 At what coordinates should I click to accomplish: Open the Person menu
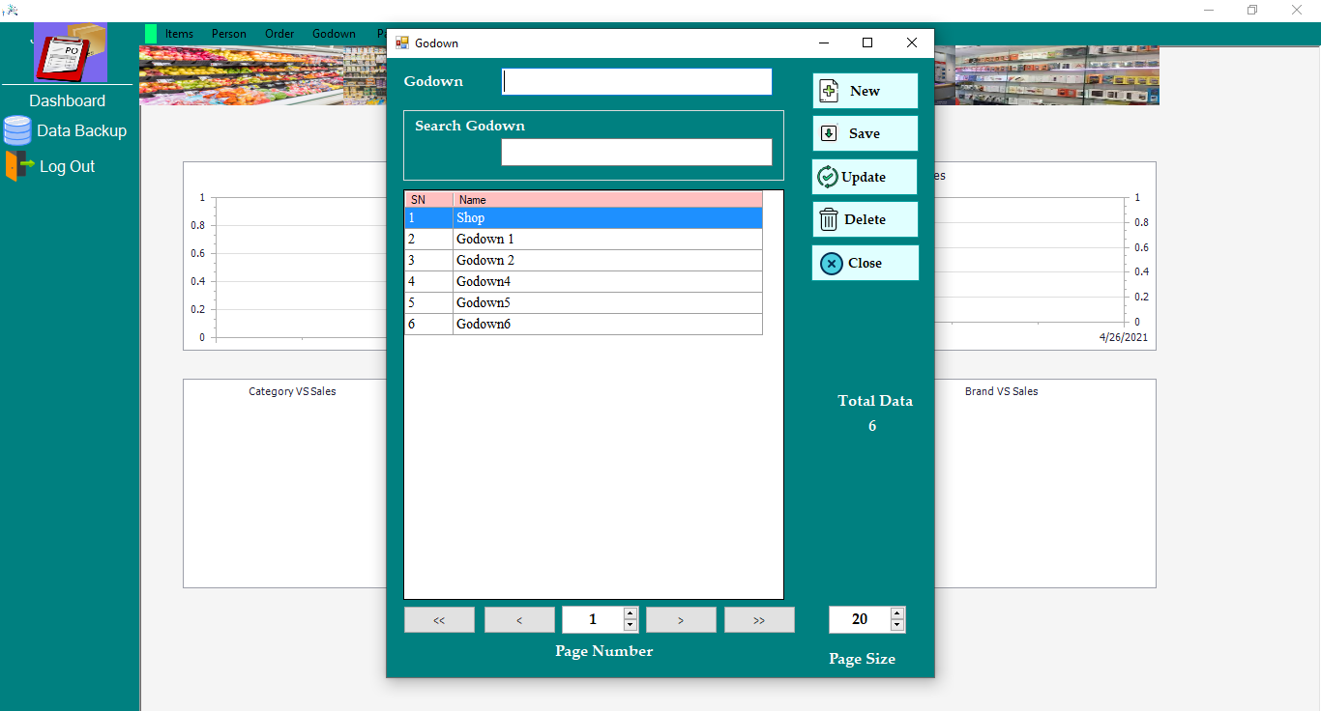[x=229, y=34]
